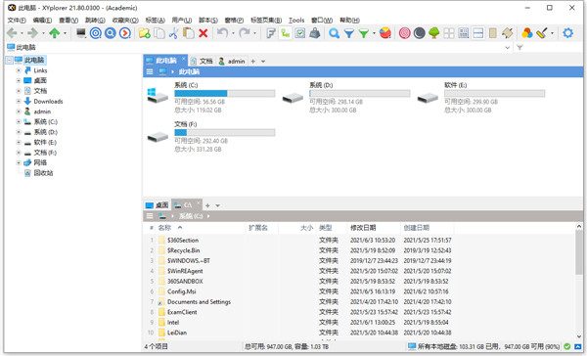
Task: Open the 帮助(H) menu
Action: [349, 21]
